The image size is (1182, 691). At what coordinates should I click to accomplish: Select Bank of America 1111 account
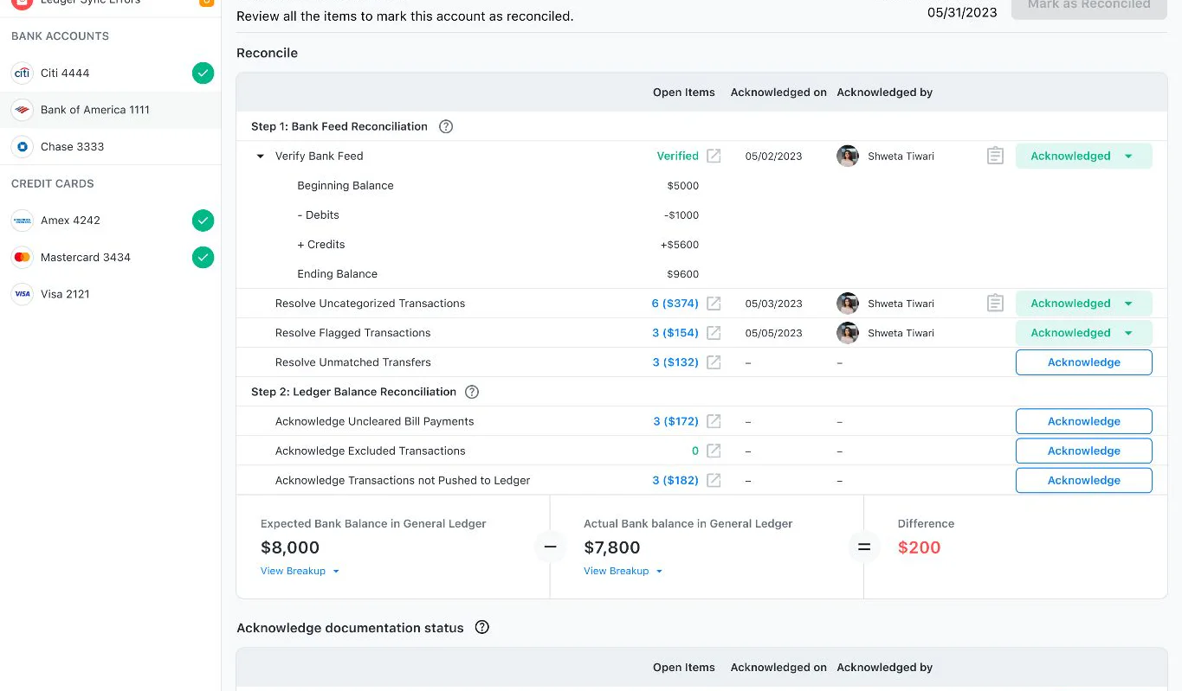click(x=111, y=110)
